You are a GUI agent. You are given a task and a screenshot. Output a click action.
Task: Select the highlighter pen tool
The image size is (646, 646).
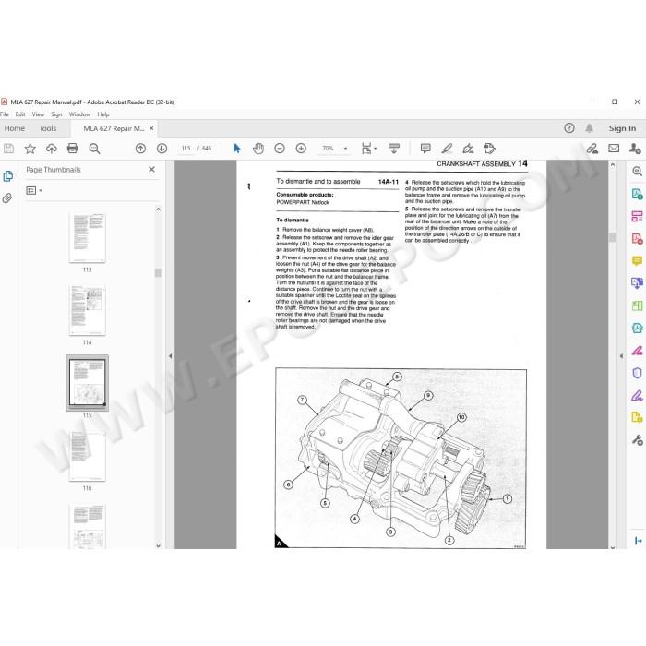[447, 149]
